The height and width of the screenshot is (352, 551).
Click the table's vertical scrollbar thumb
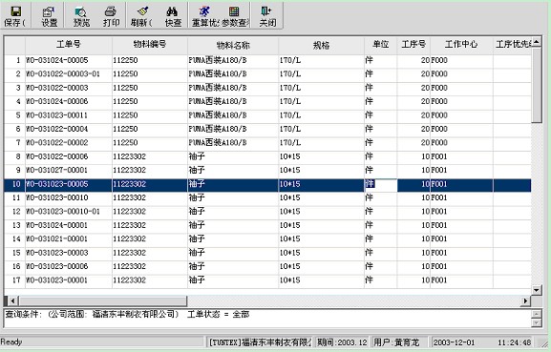(537, 86)
